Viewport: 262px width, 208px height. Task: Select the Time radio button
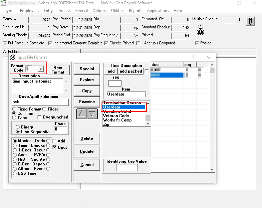(x=15, y=145)
